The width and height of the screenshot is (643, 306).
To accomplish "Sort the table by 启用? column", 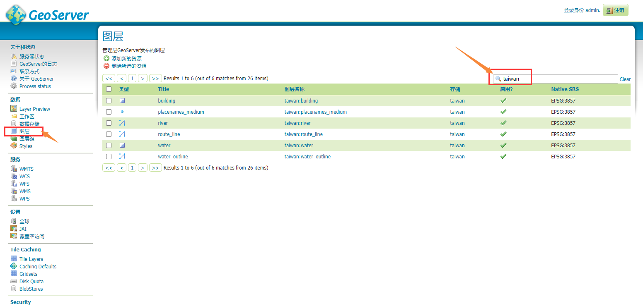I will point(506,89).
